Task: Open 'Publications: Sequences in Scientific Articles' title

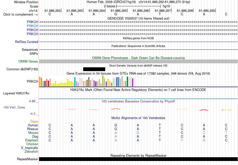Action: click(x=138, y=46)
